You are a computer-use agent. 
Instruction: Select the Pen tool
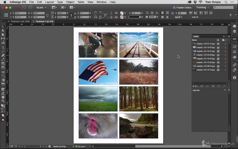(x=3, y=55)
